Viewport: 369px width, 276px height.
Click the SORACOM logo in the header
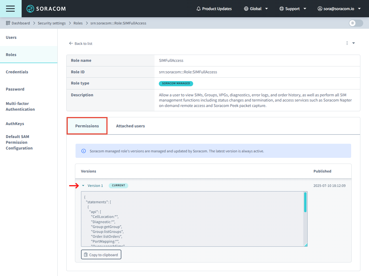pyautogui.click(x=46, y=9)
